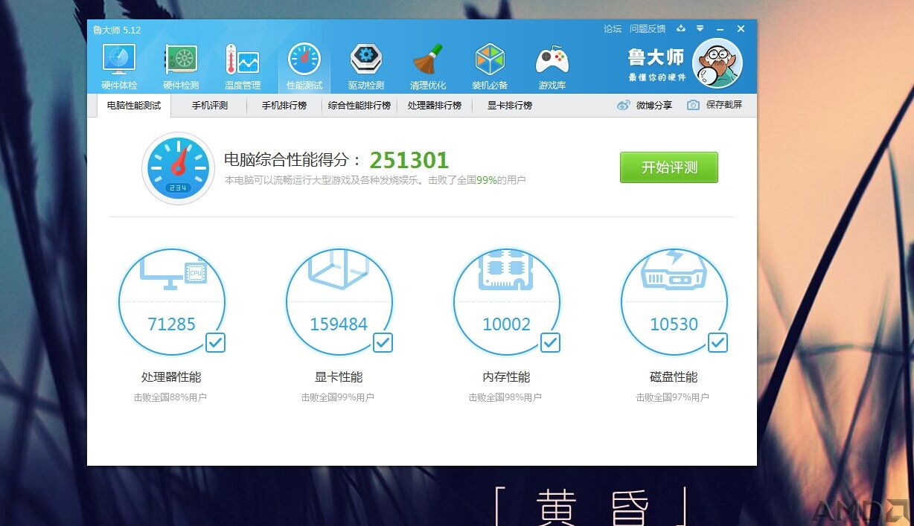View the 处理器排行榜 tab

(435, 106)
